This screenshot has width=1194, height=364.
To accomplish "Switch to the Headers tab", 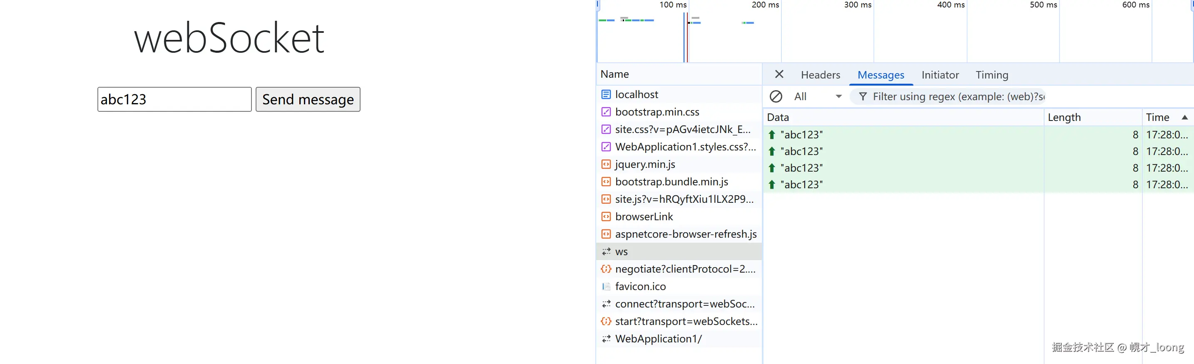I will (x=821, y=75).
